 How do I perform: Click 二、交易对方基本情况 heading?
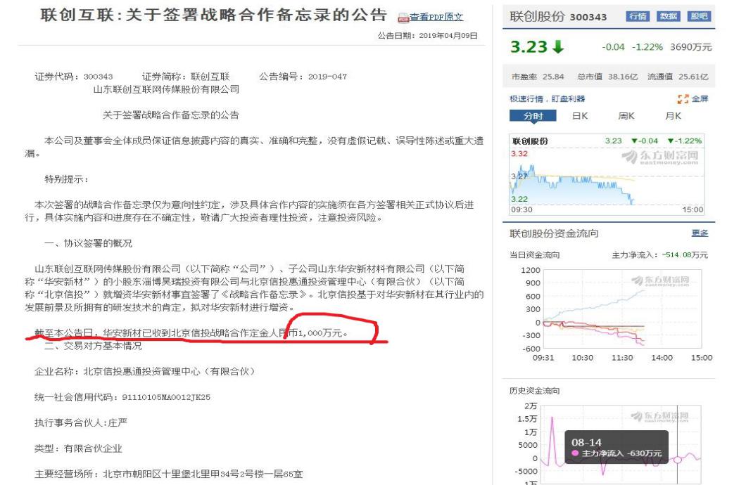coord(93,346)
